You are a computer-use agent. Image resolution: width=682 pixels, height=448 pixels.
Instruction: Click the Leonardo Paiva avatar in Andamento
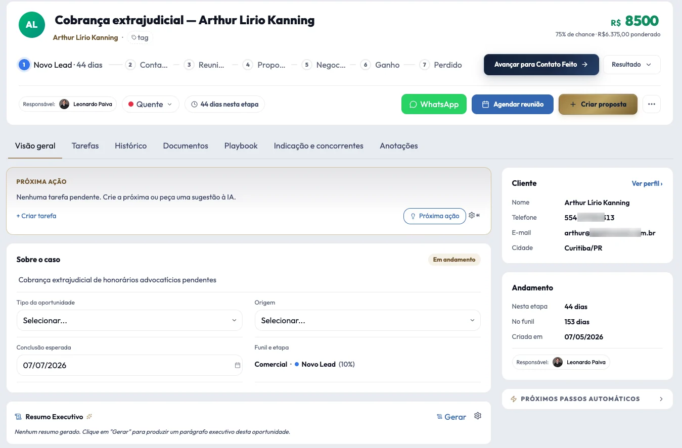coord(558,362)
